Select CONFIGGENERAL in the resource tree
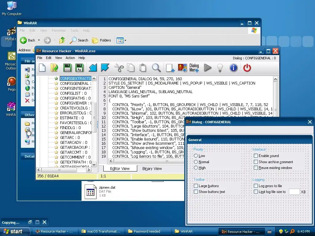Image resolution: width=315 pixels, height=236 pixels. (76, 84)
